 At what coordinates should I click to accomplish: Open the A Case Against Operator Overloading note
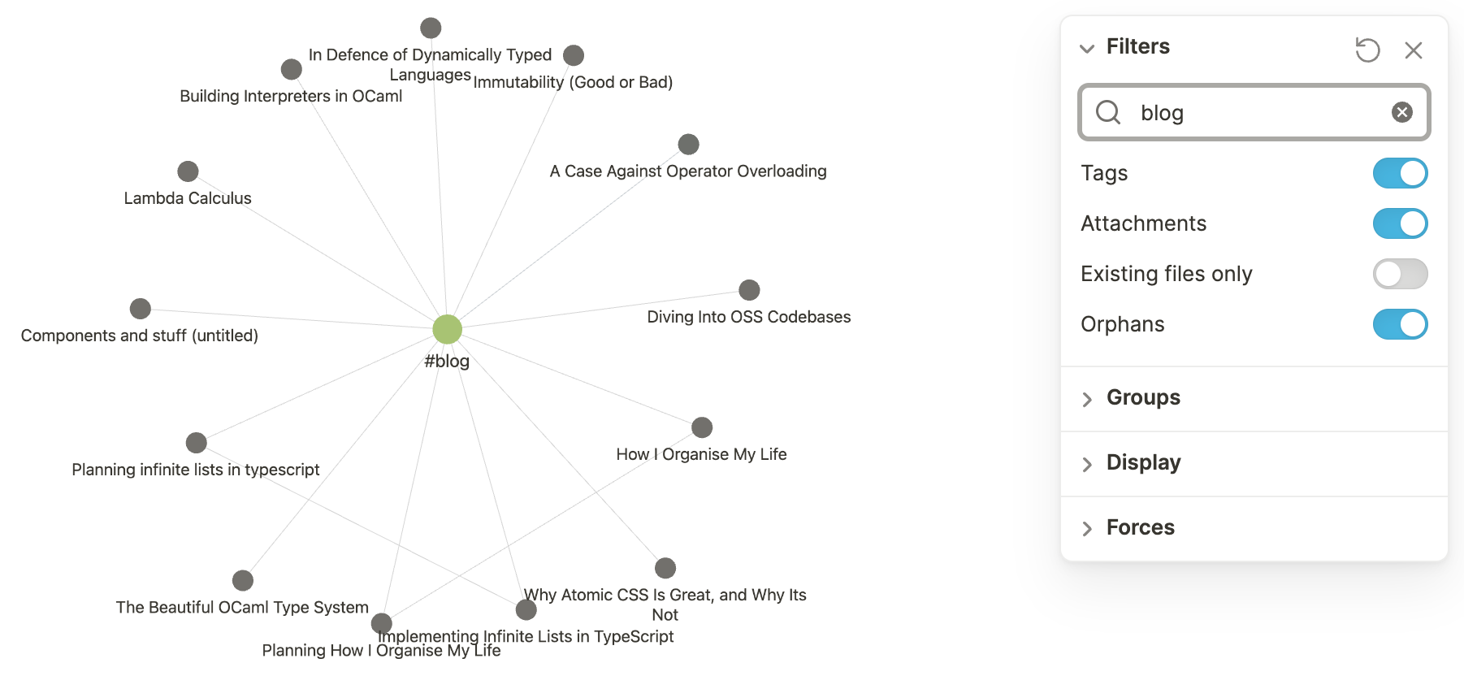click(688, 144)
